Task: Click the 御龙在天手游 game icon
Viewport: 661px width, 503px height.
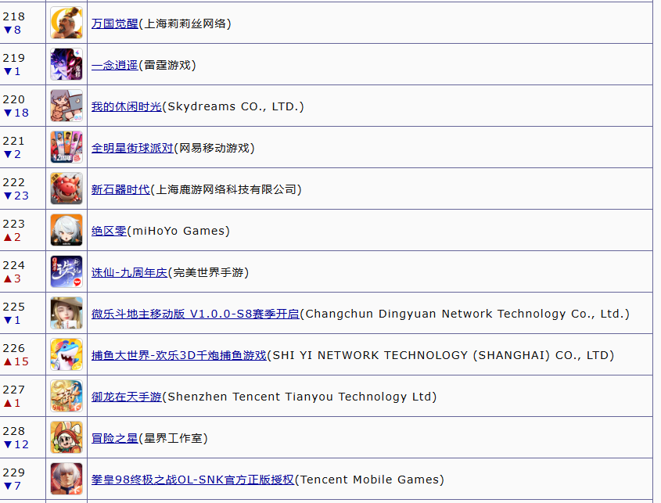Action: click(x=66, y=396)
